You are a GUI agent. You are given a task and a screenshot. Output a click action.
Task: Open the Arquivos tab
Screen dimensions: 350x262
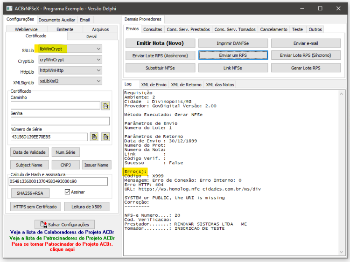[x=100, y=29]
